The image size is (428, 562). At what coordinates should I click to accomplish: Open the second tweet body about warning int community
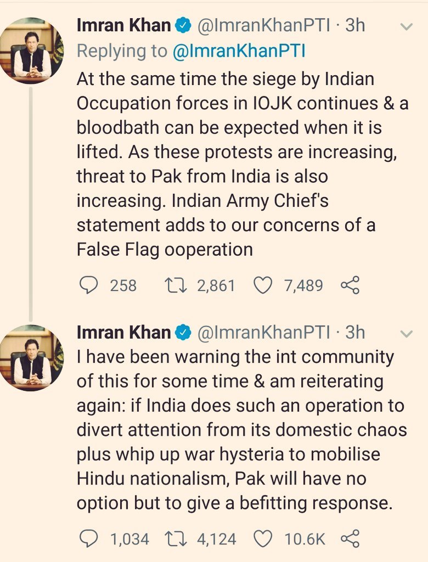pos(243,430)
